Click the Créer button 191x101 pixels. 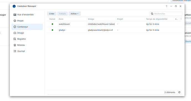pyautogui.click(x=52, y=14)
